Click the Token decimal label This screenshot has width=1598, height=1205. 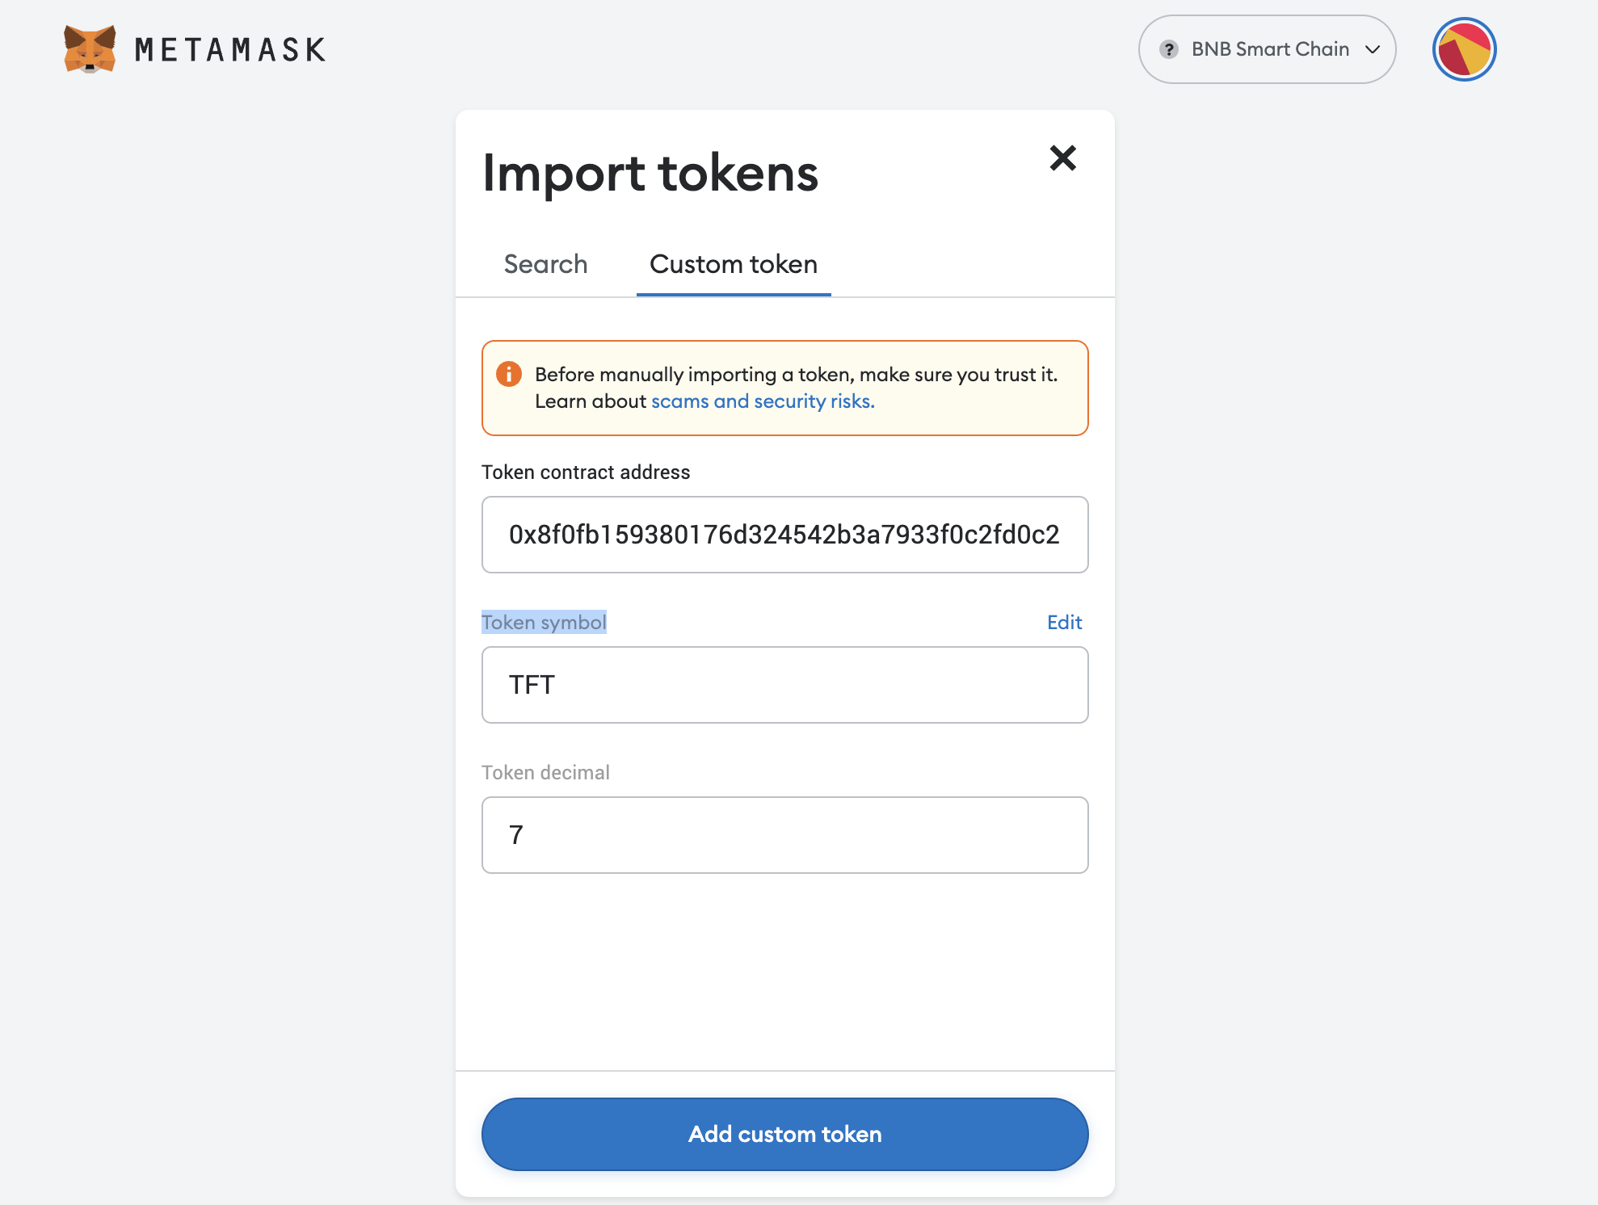pyautogui.click(x=545, y=773)
